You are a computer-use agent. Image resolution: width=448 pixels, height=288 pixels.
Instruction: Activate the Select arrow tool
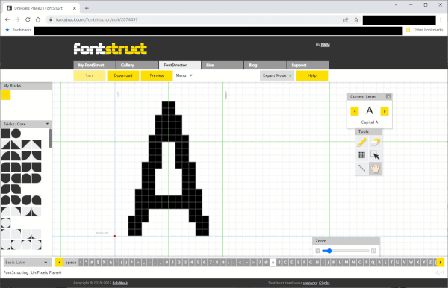click(x=375, y=155)
